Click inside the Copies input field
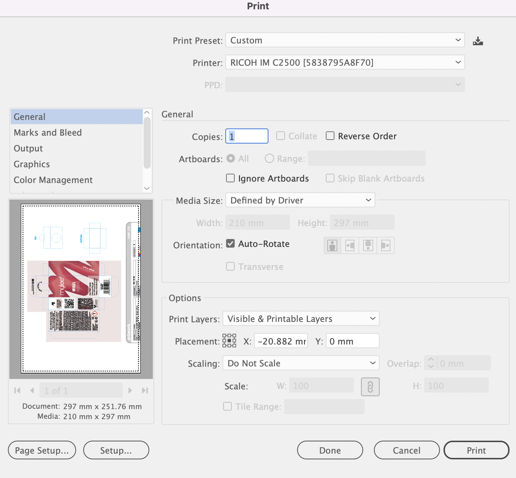The image size is (516, 478). tap(246, 136)
